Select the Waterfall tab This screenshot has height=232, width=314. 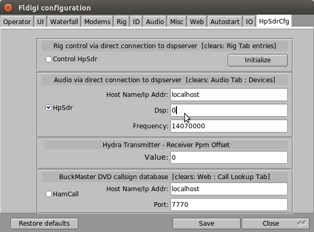pyautogui.click(x=64, y=21)
